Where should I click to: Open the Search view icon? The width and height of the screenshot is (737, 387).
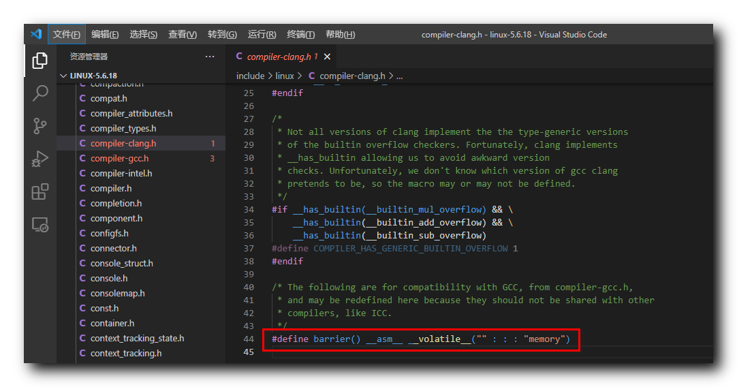coord(40,93)
